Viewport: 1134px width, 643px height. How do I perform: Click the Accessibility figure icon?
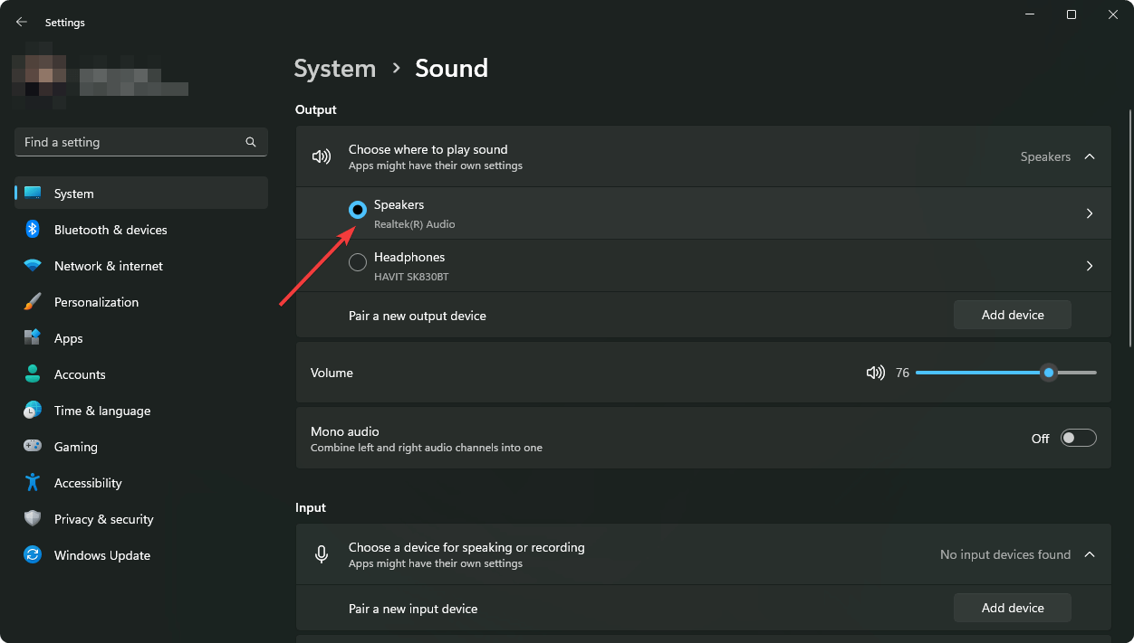click(x=33, y=483)
